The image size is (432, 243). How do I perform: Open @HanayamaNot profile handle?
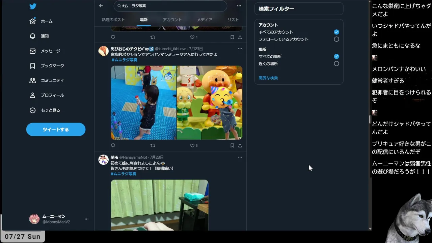[133, 158]
